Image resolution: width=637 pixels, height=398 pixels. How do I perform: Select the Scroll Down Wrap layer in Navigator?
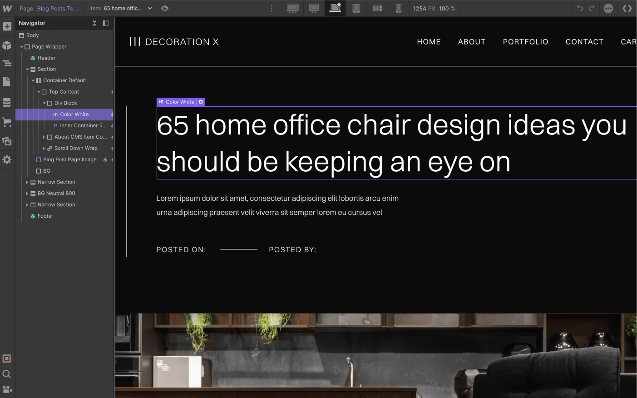75,148
